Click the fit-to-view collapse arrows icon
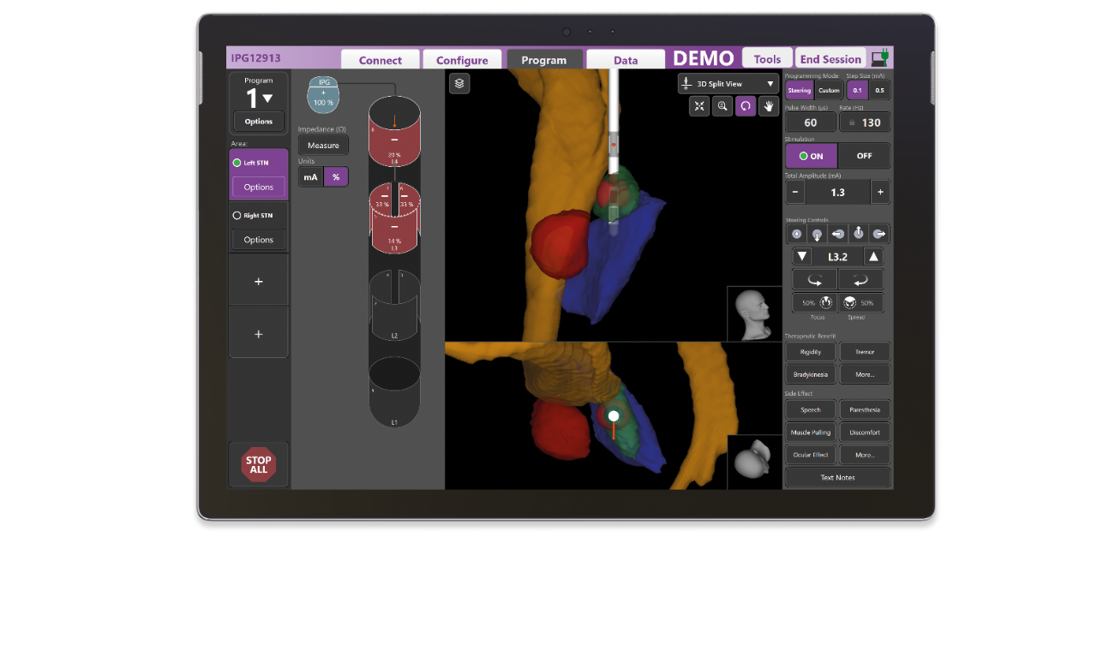1097x662 pixels. pyautogui.click(x=699, y=106)
